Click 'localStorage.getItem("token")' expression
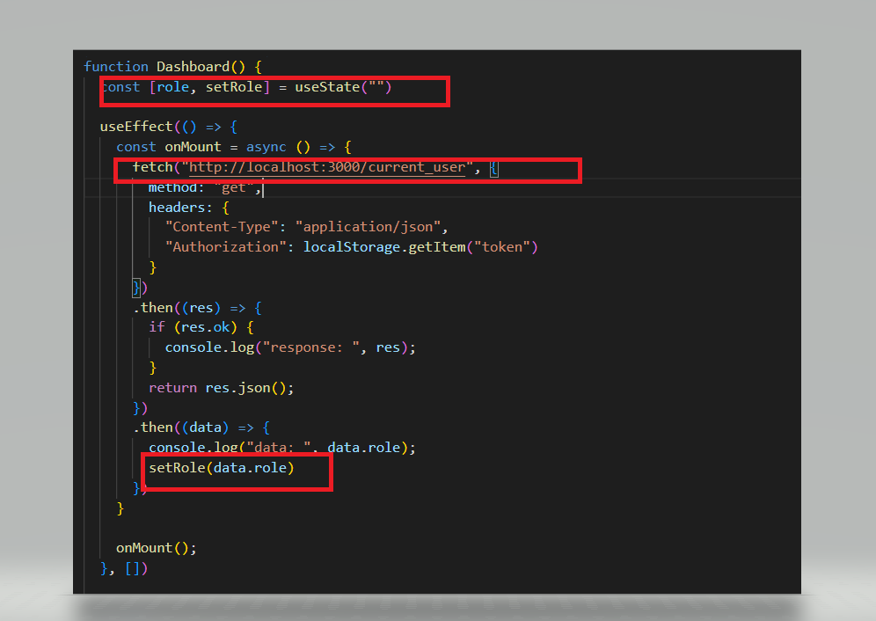 point(420,247)
